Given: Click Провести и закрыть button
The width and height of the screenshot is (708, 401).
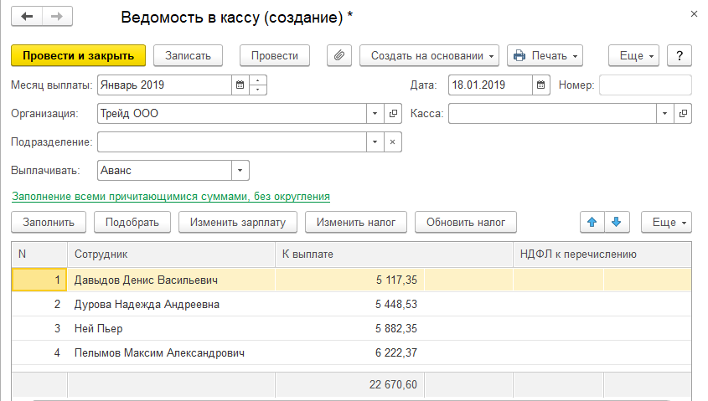Looking at the screenshot, I should tap(79, 55).
